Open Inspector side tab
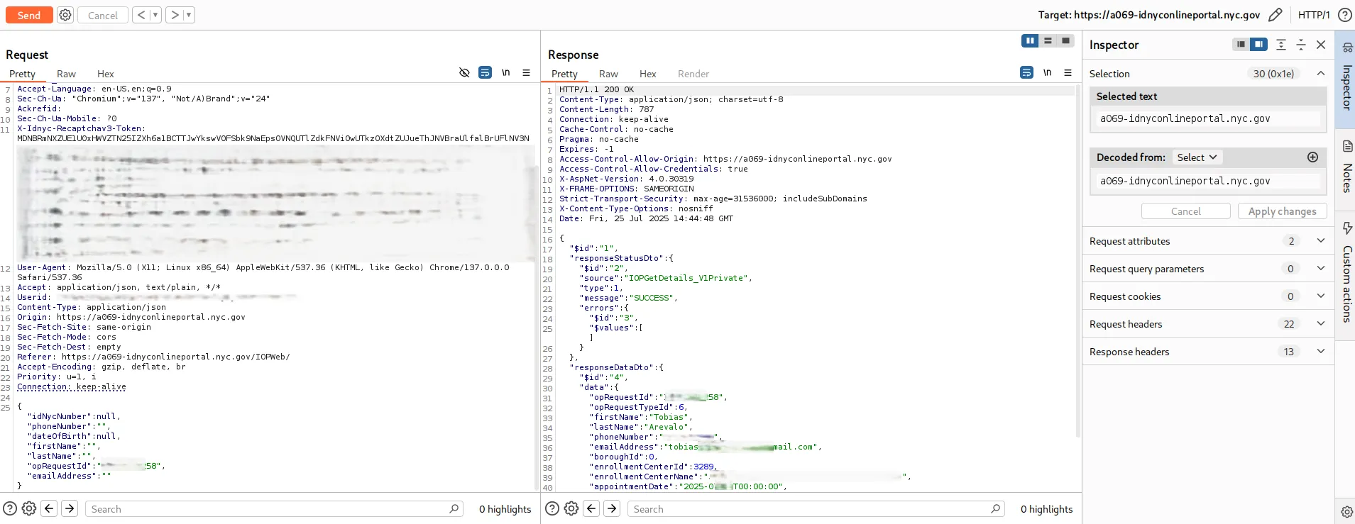 [1346, 78]
